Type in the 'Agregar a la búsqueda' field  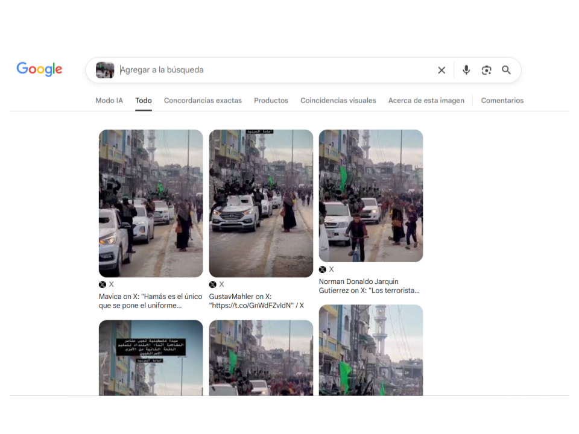pyautogui.click(x=271, y=70)
